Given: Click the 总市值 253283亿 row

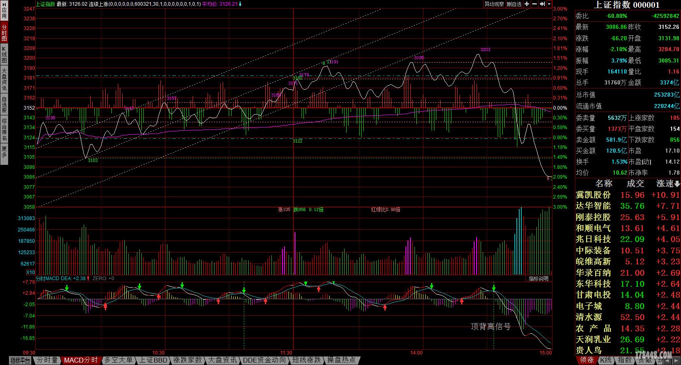Looking at the screenshot, I should tap(628, 95).
